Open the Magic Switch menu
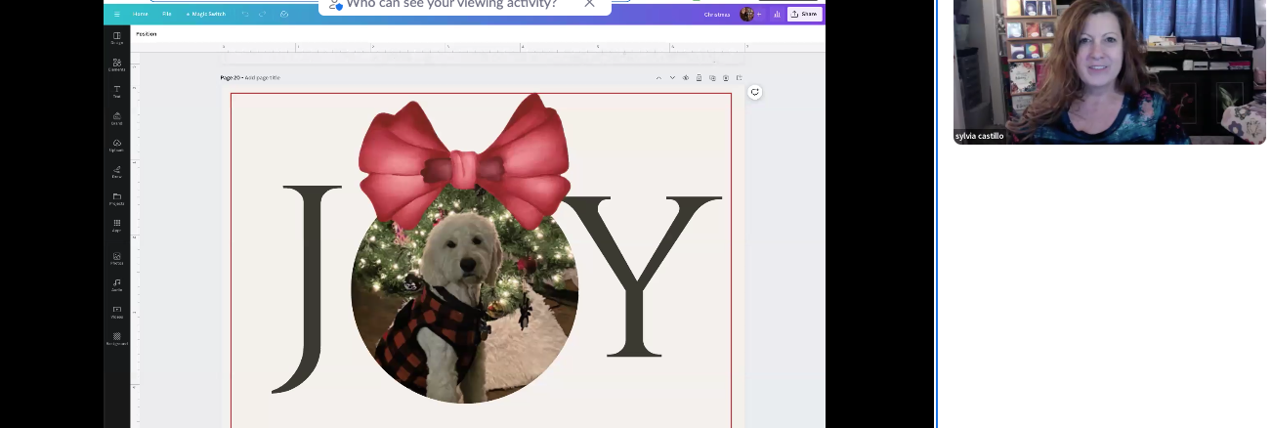The width and height of the screenshot is (1272, 428). point(205,14)
